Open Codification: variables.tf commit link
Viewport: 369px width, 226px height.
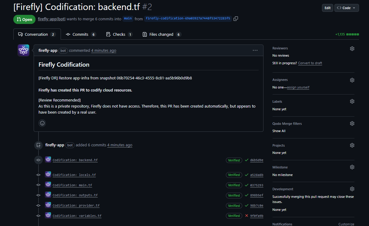point(77,216)
